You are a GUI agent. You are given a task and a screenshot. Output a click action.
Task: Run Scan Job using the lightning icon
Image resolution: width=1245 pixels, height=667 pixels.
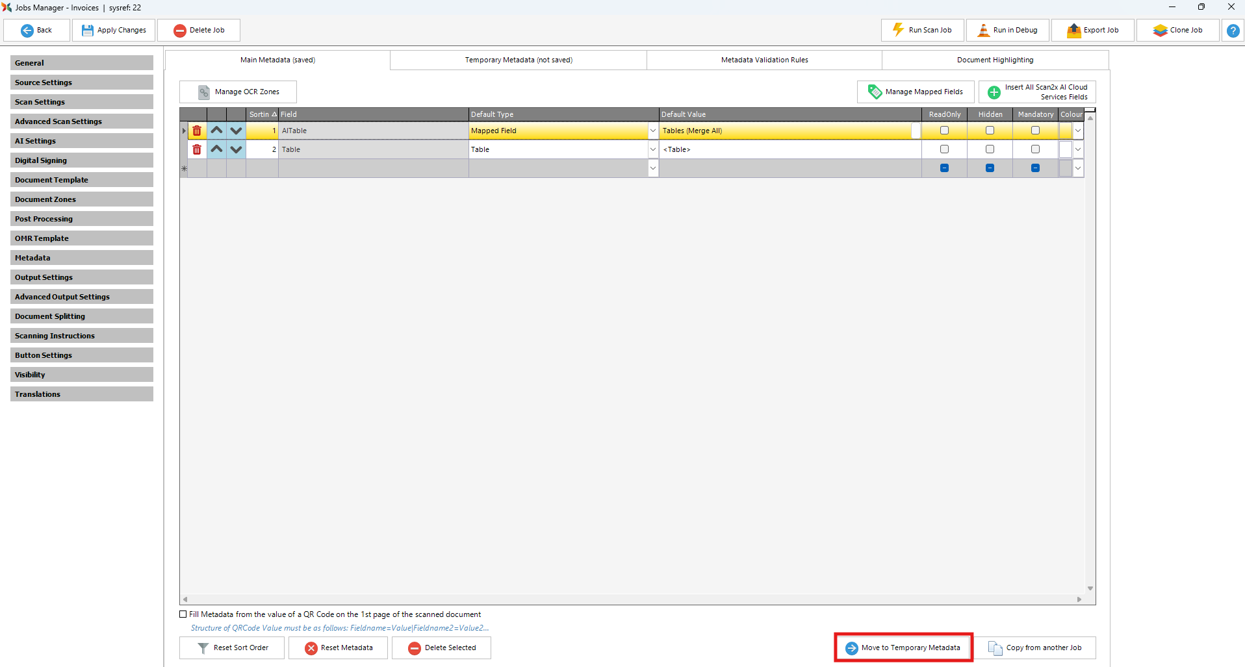[898, 30]
